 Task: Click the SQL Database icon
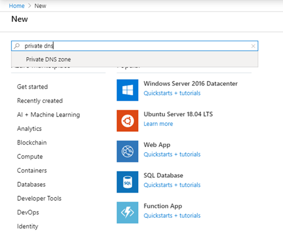pos(127,182)
